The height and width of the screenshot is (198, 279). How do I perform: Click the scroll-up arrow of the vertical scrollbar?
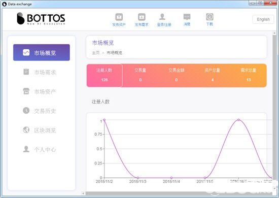click(x=274, y=33)
